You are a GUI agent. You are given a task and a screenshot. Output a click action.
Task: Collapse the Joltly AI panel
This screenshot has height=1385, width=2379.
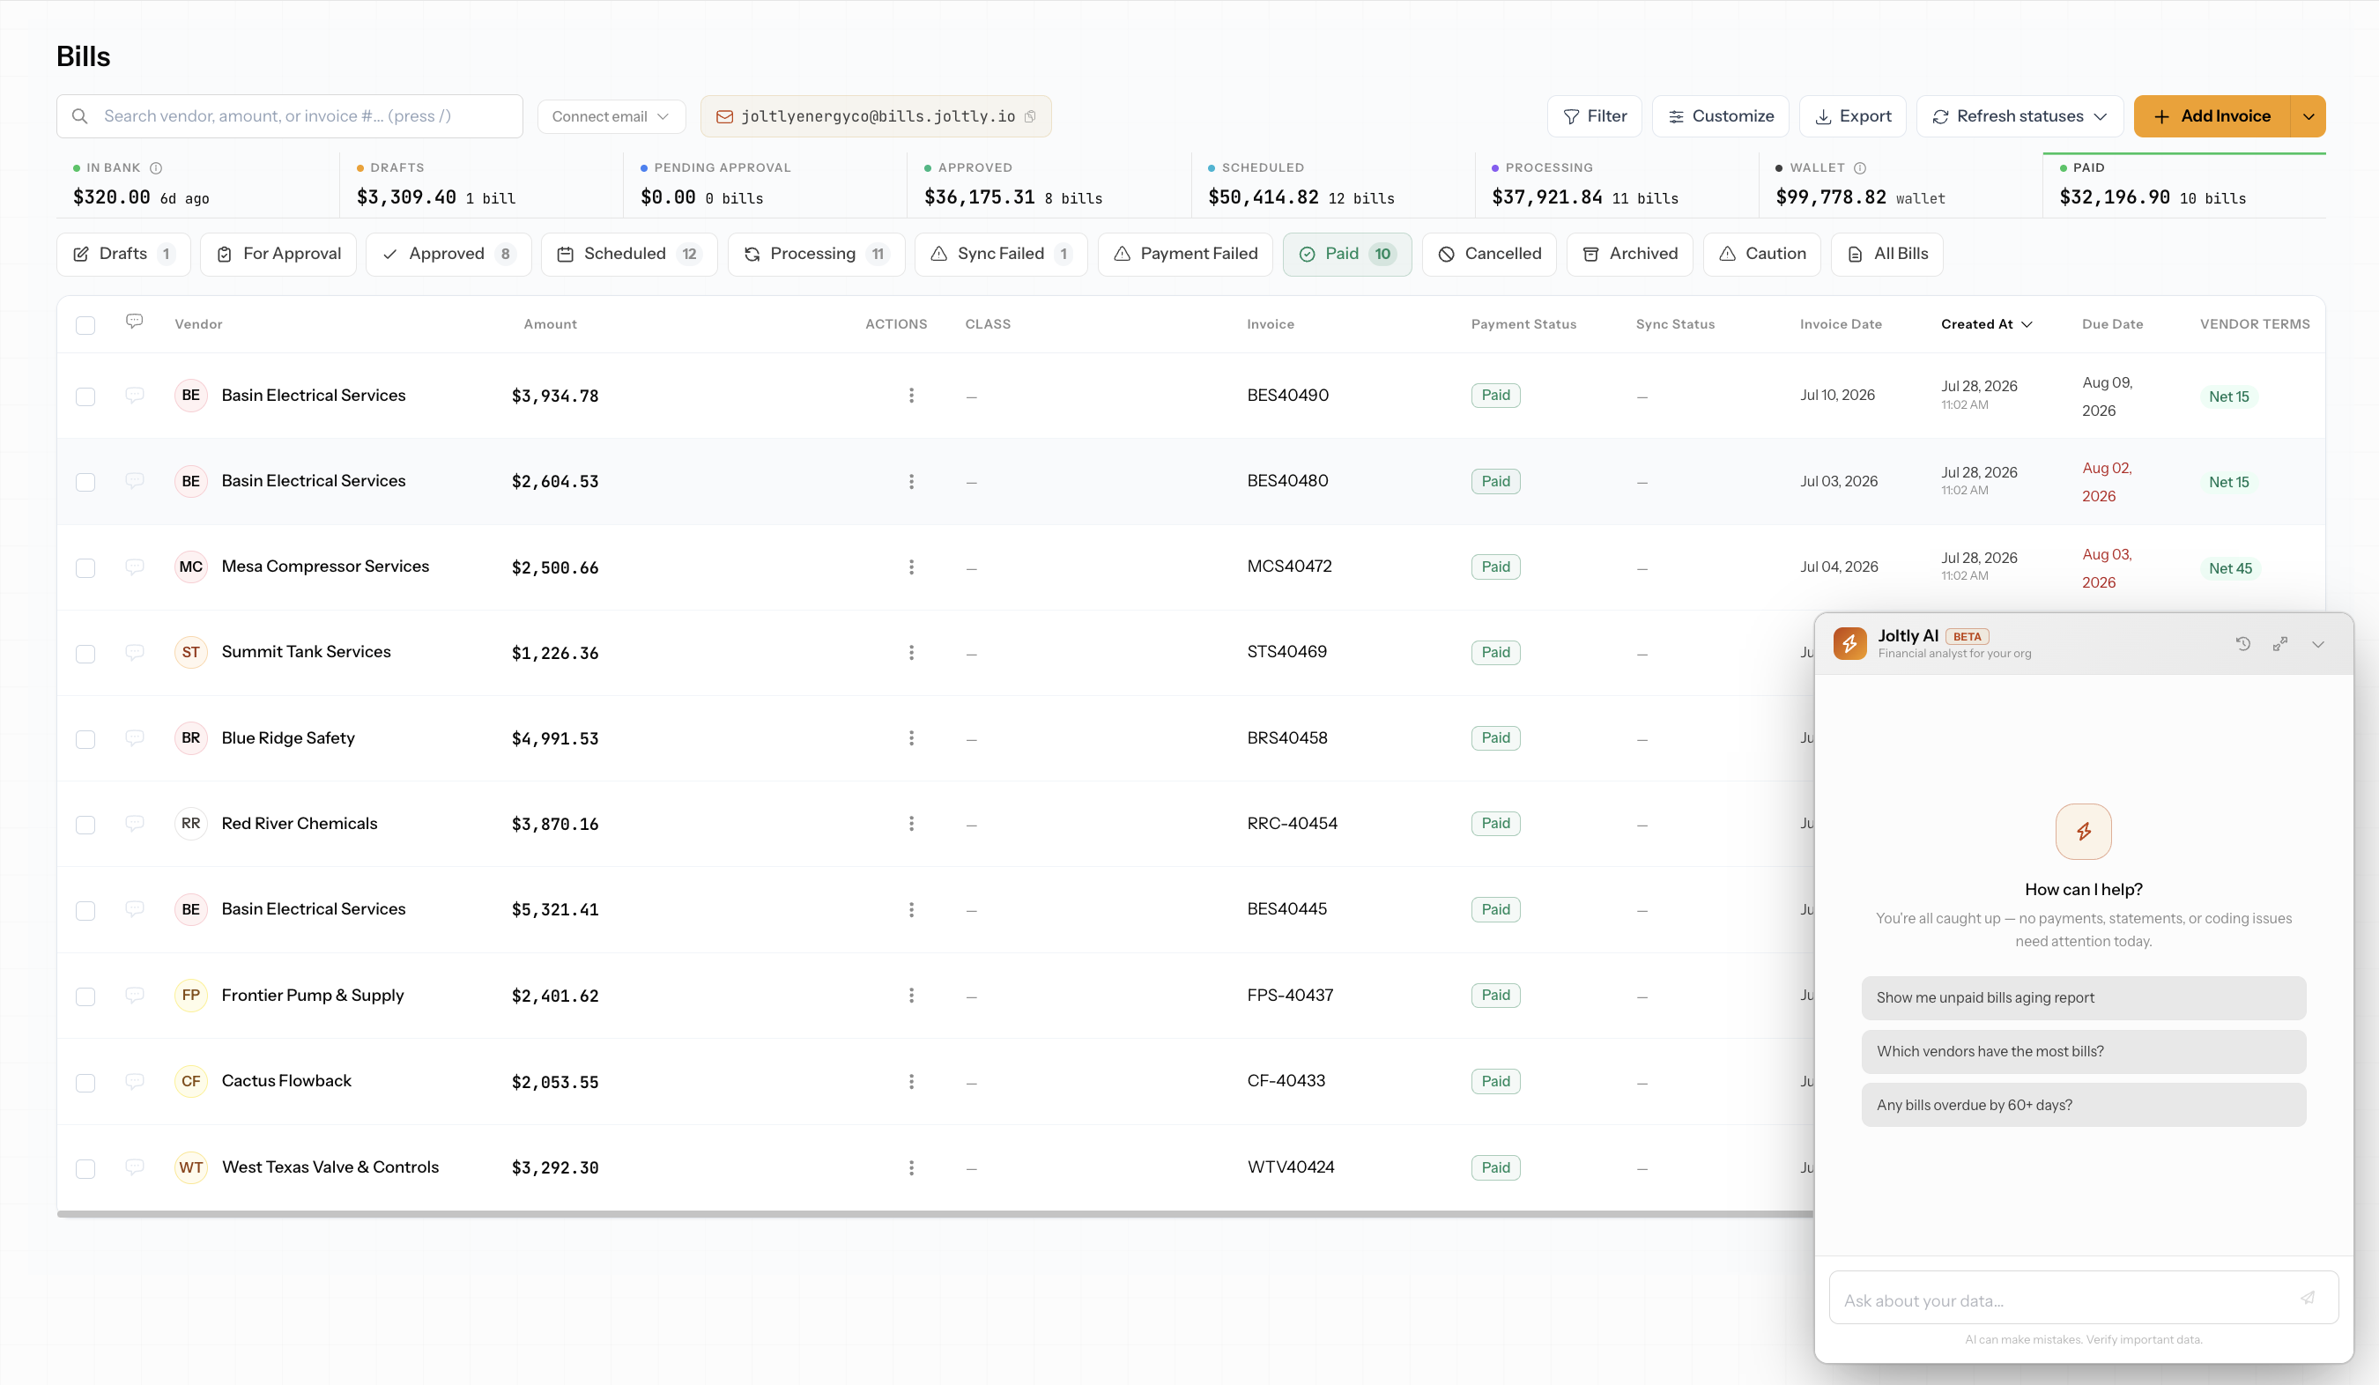click(2317, 644)
